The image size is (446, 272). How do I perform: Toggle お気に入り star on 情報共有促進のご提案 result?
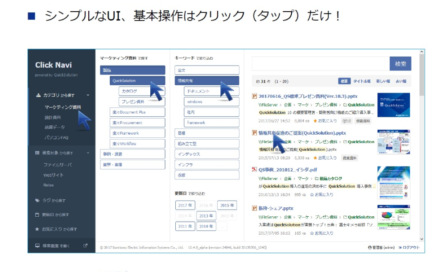[315, 158]
